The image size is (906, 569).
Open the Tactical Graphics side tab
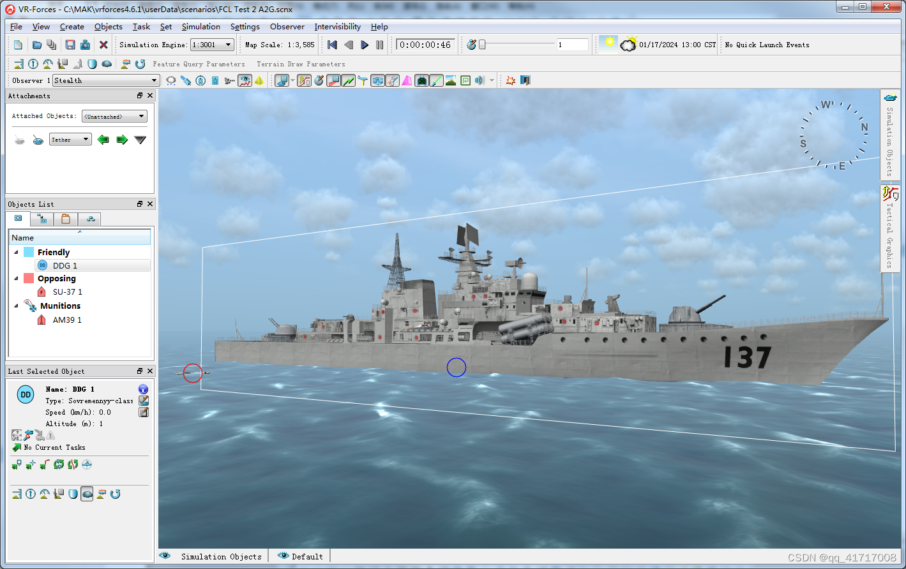(890, 228)
